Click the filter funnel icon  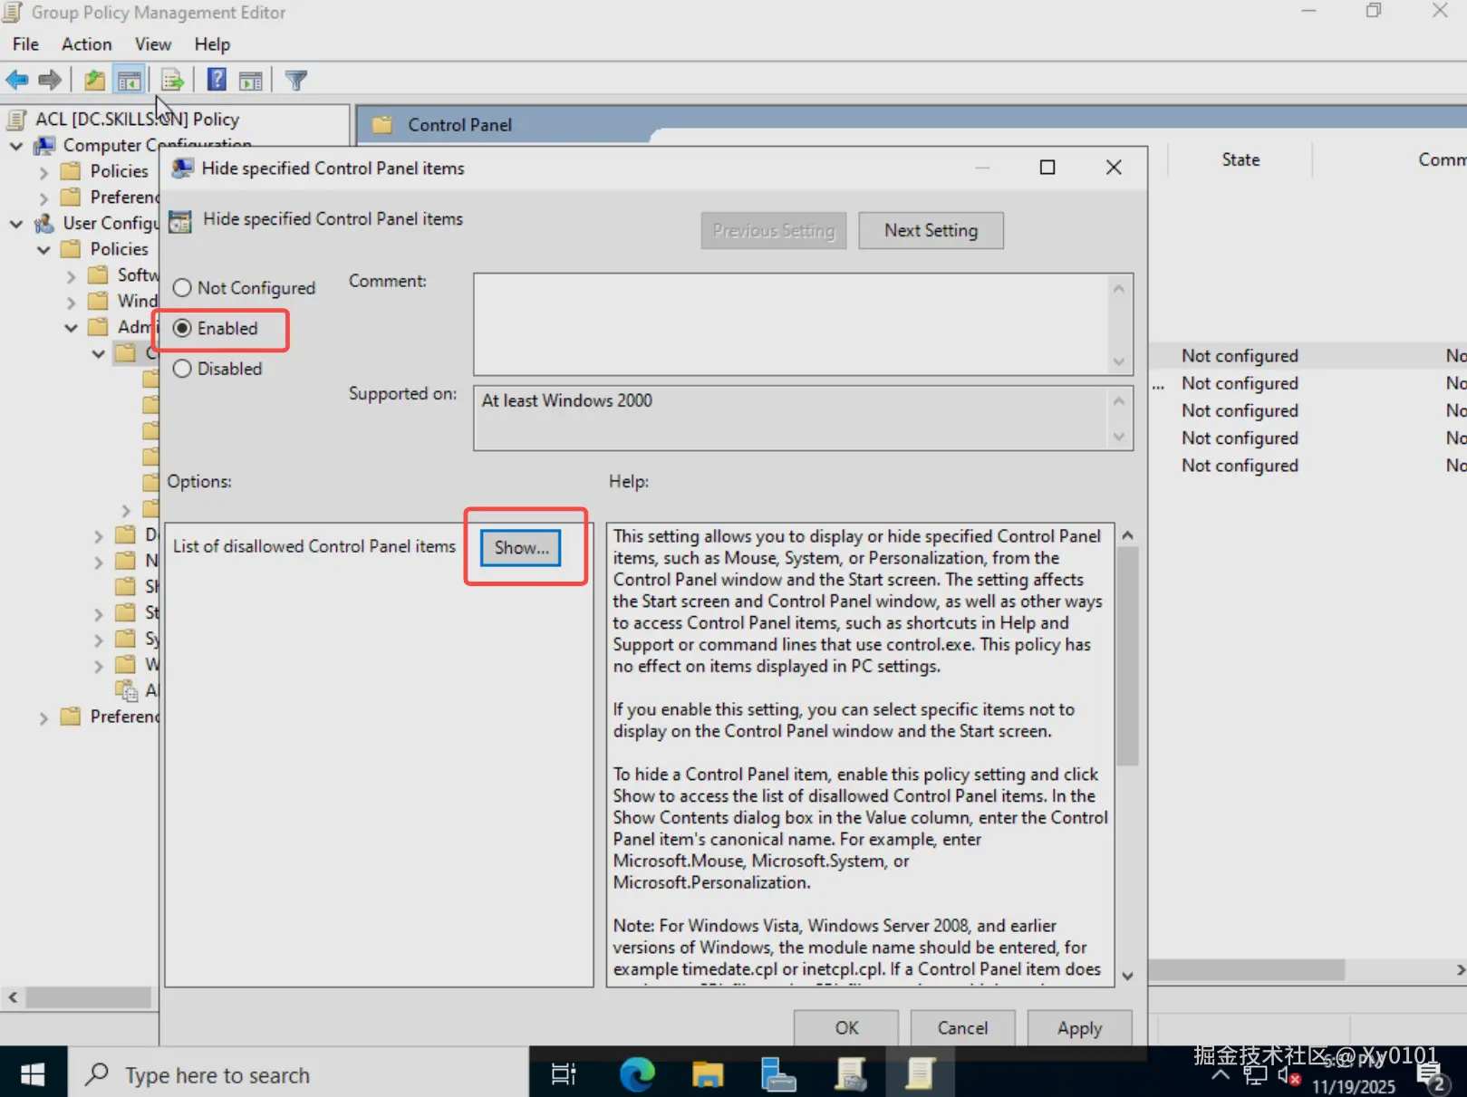coord(296,80)
